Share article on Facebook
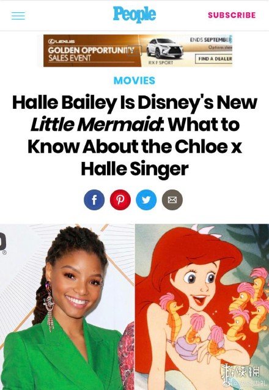 pyautogui.click(x=94, y=200)
